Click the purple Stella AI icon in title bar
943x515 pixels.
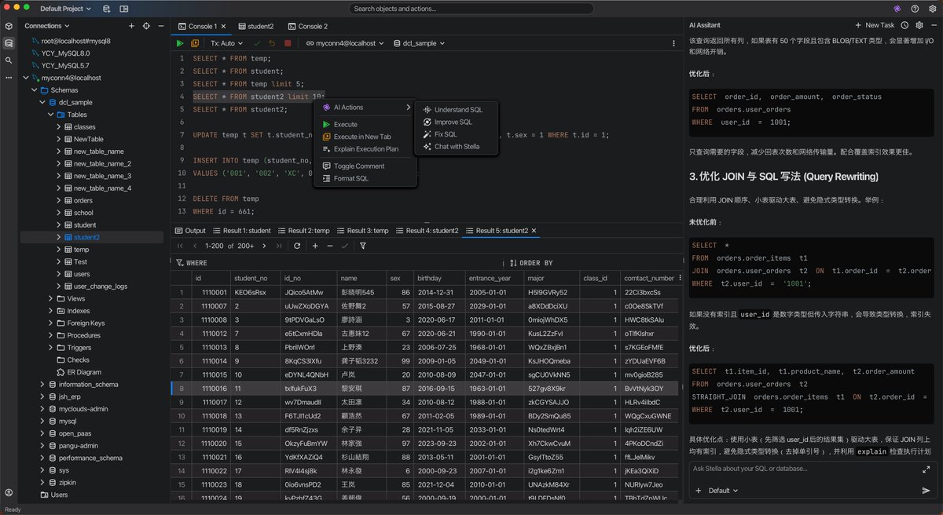[898, 9]
